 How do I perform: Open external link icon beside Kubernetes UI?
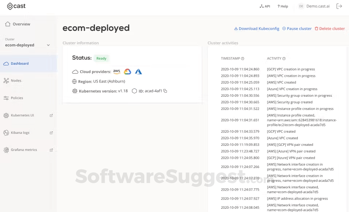[51, 115]
